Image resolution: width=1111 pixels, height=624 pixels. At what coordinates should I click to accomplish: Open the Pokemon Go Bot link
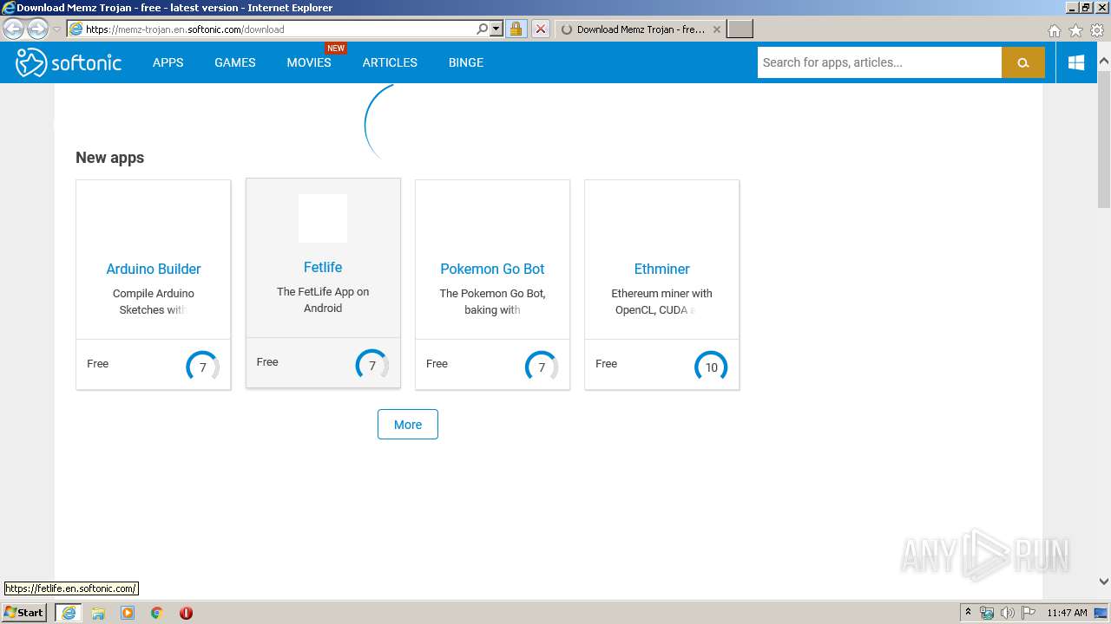[492, 269]
